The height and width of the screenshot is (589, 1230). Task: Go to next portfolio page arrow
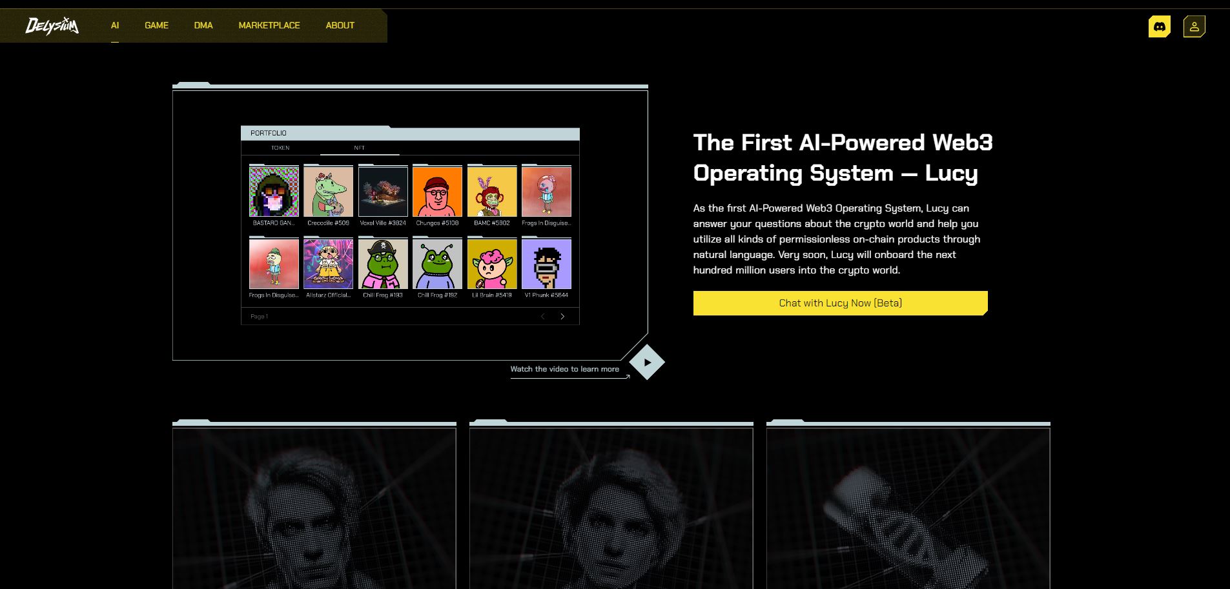[562, 316]
